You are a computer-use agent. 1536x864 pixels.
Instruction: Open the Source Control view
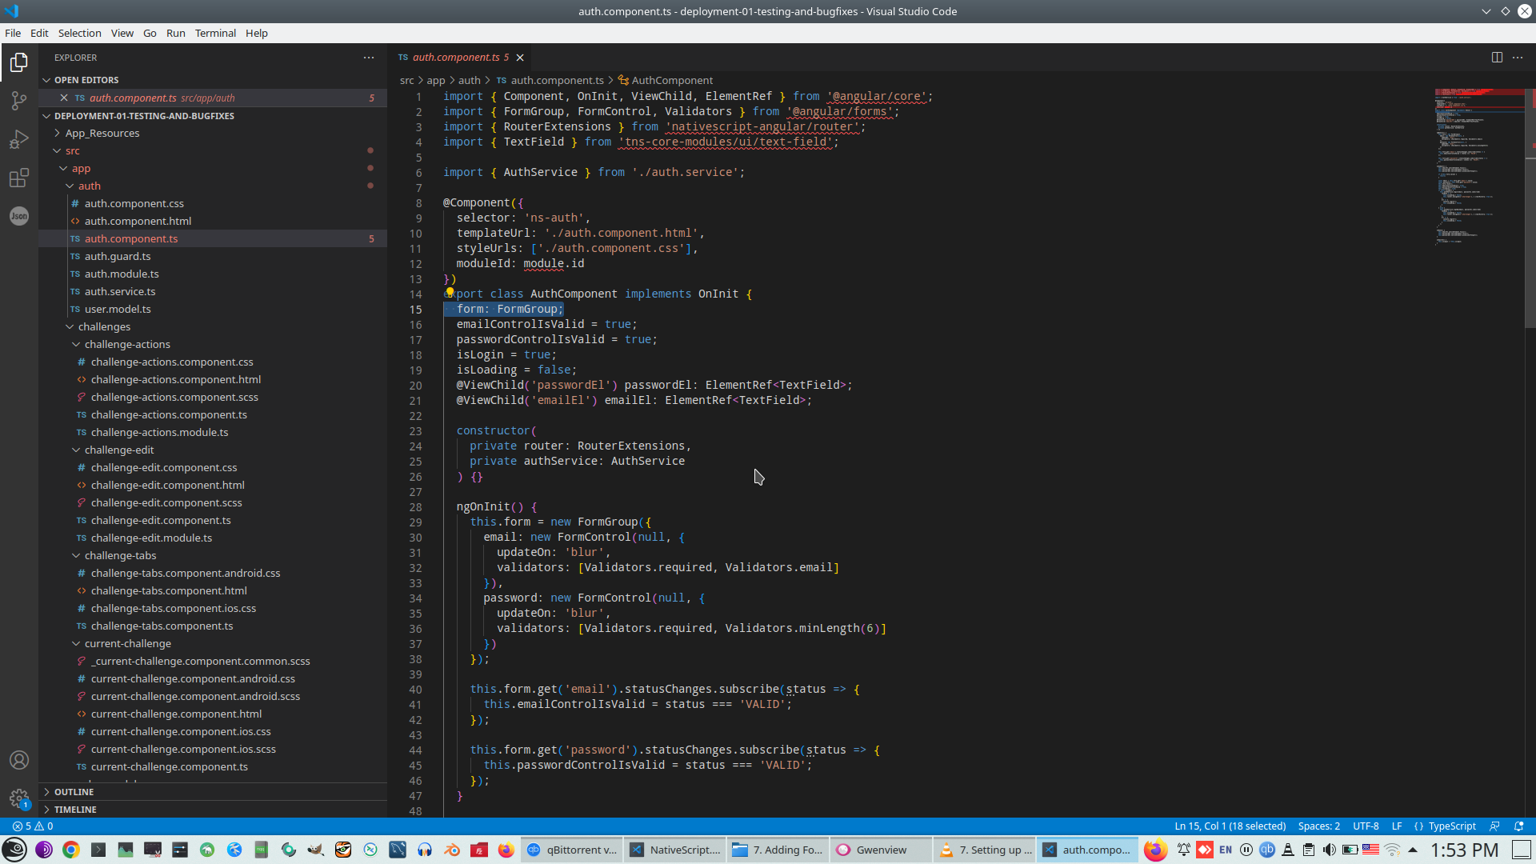tap(19, 101)
